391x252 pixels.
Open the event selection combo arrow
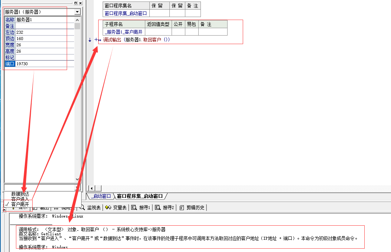(77, 188)
